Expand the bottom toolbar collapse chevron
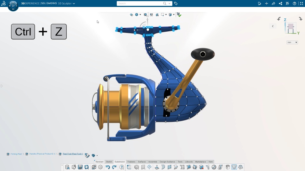The image size is (305, 171). click(x=62, y=165)
